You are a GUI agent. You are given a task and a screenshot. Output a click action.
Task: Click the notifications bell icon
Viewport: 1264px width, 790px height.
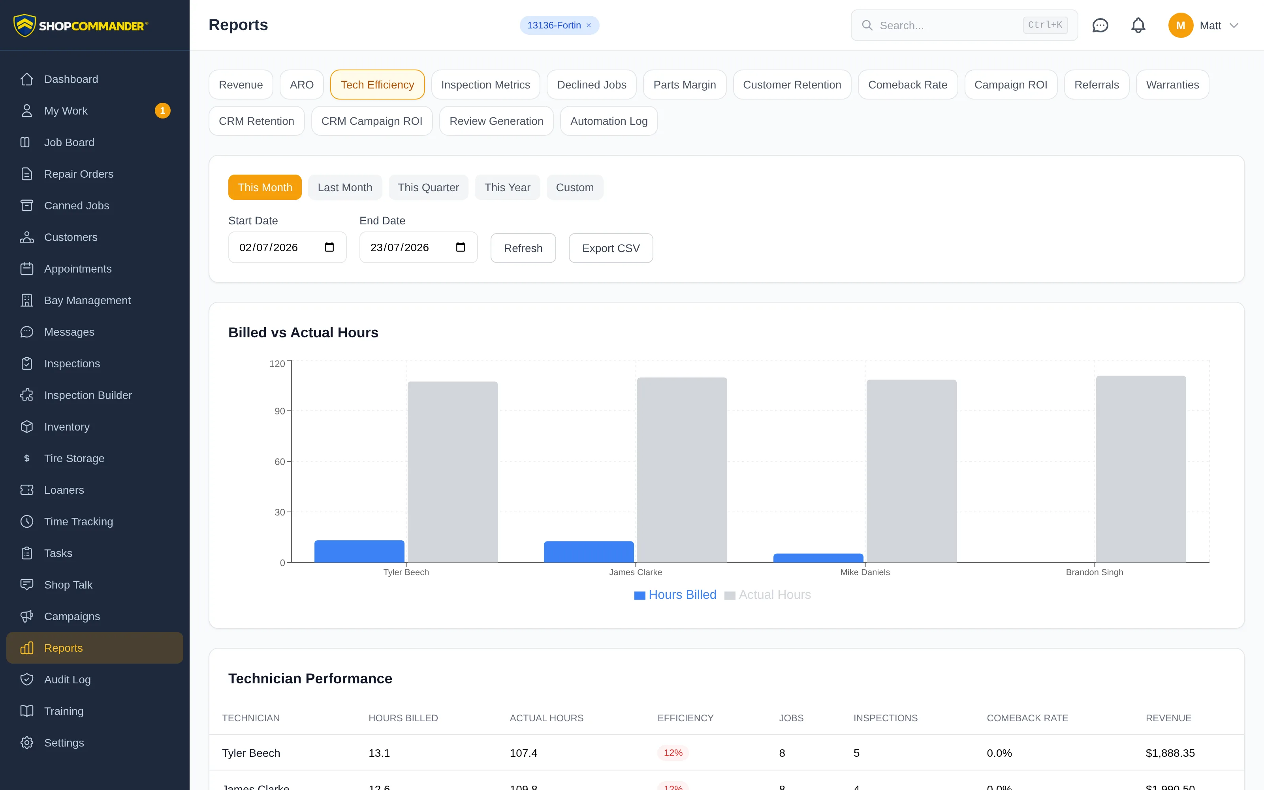[1138, 25]
